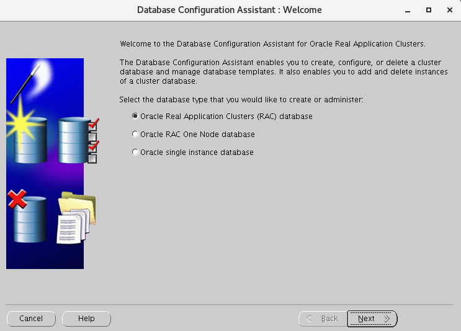This screenshot has width=461, height=331.
Task: Click the window title 'Database Configuration Assistant : Welcome'
Action: tap(230, 10)
